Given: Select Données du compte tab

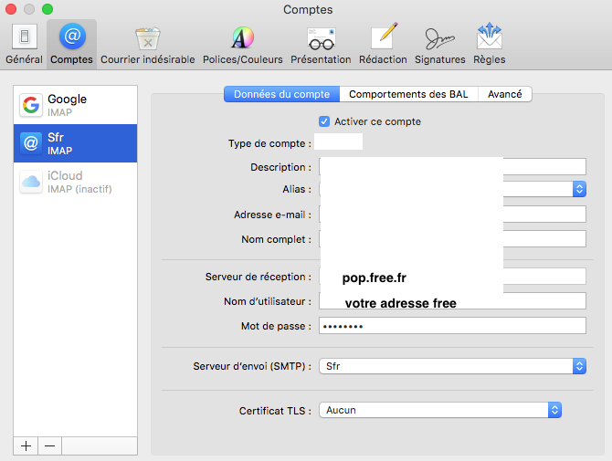Looking at the screenshot, I should click(x=281, y=94).
